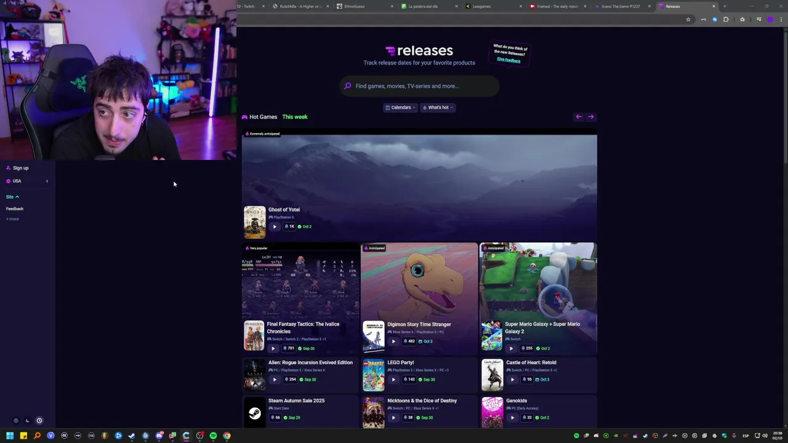Open Discord from the taskbar

tap(159, 436)
